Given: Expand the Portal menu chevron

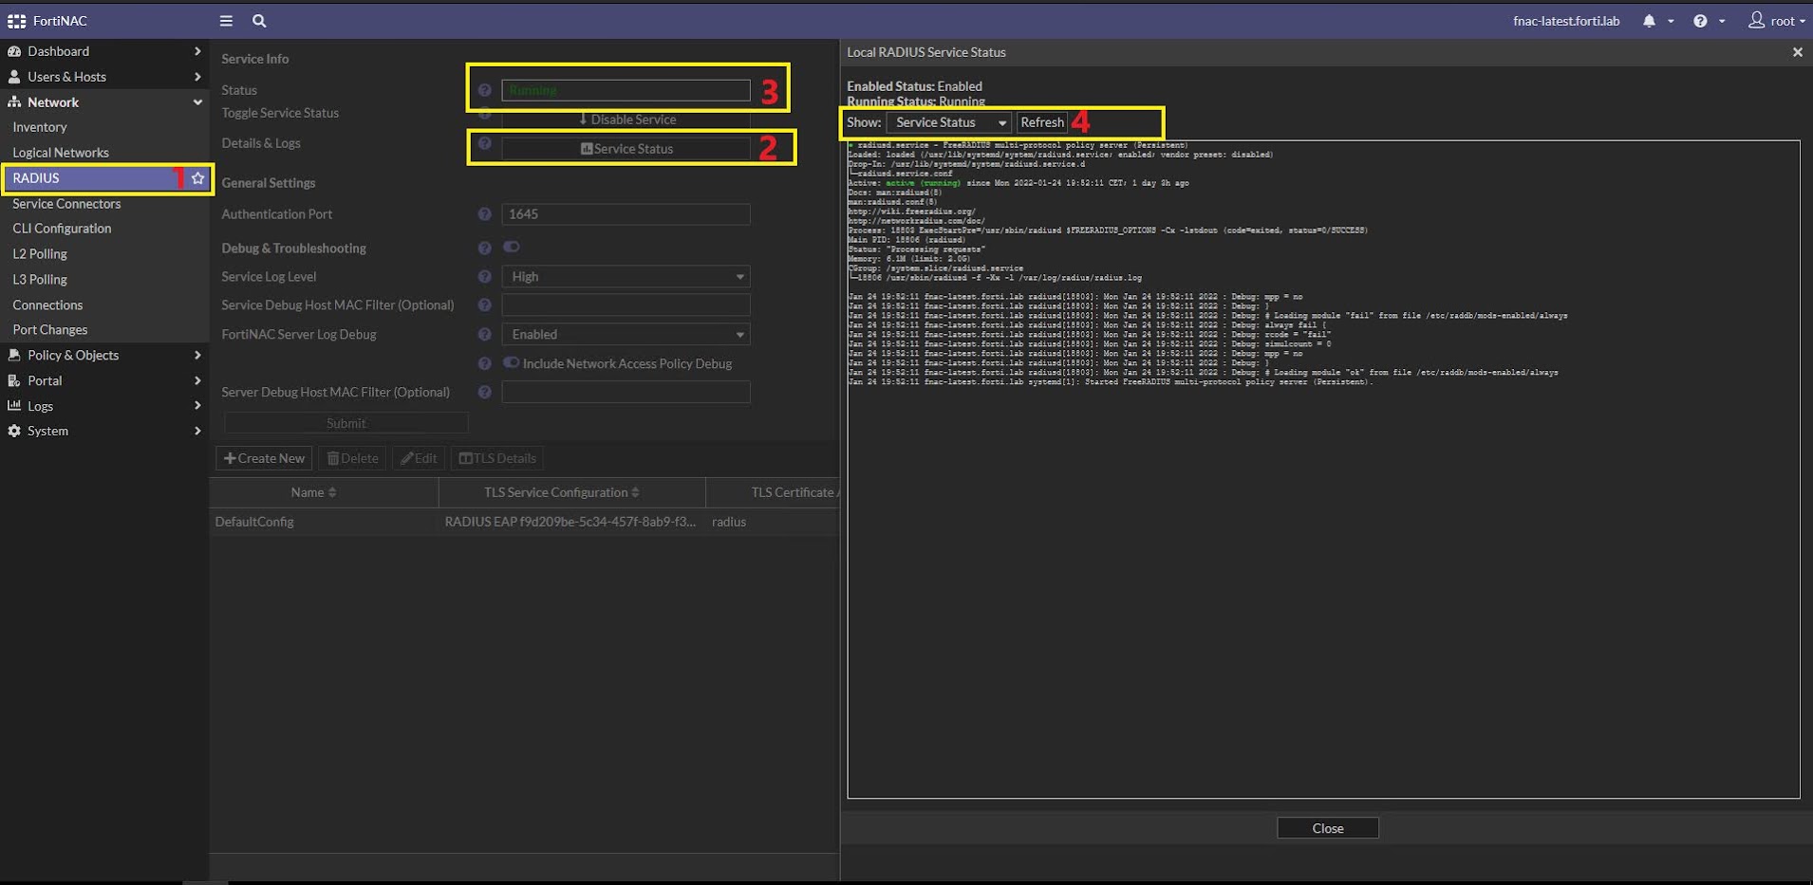Looking at the screenshot, I should pos(197,380).
